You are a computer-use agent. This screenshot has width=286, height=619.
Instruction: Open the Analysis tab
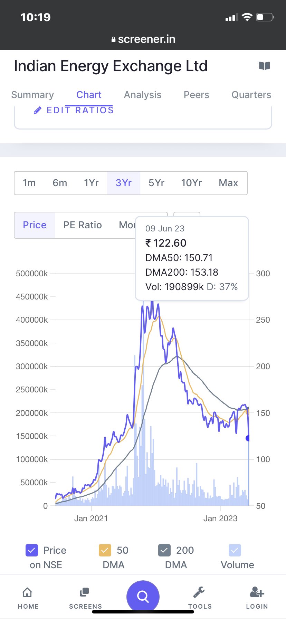[143, 95]
